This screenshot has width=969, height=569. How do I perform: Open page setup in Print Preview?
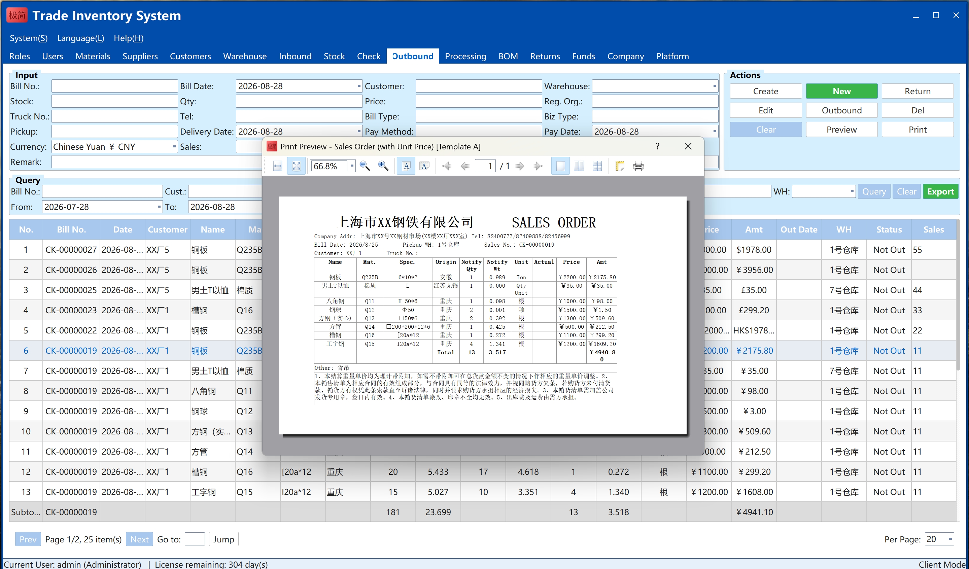click(620, 166)
